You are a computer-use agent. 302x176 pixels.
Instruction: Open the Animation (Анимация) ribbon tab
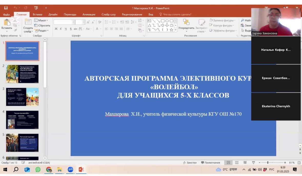(89, 15)
